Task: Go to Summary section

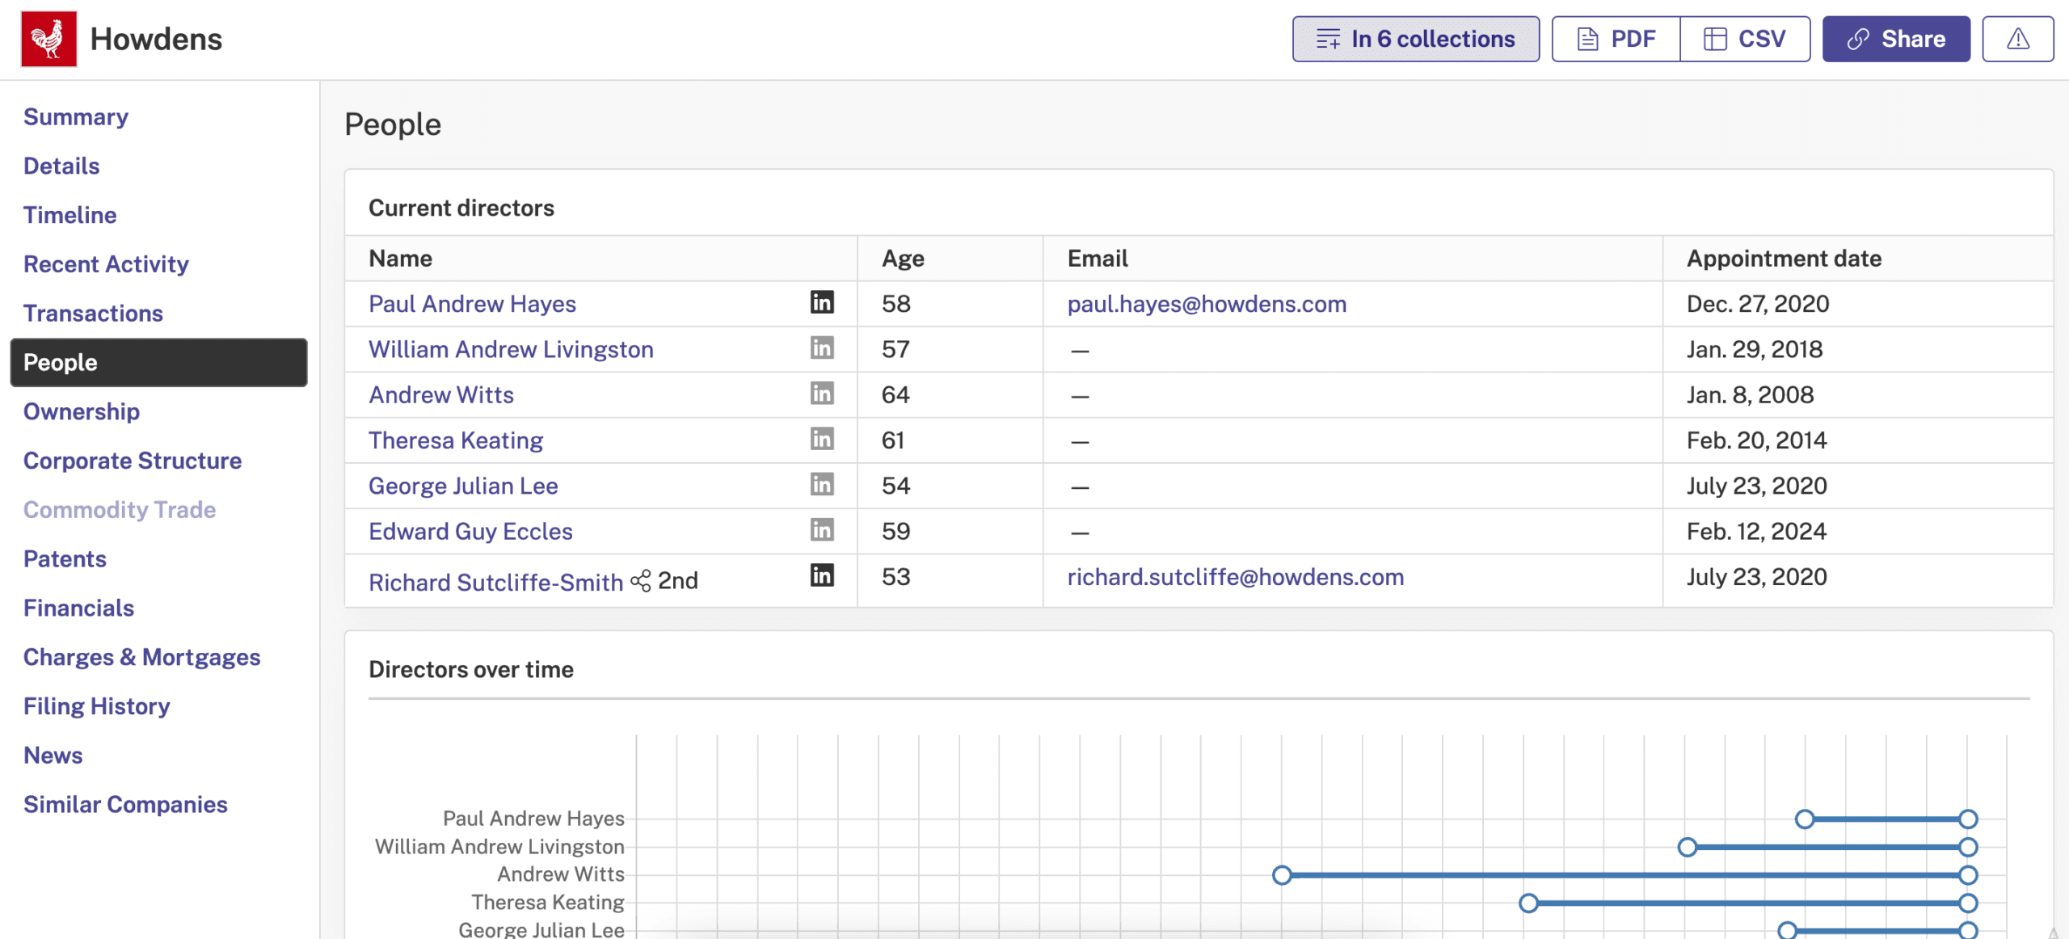Action: click(x=76, y=117)
